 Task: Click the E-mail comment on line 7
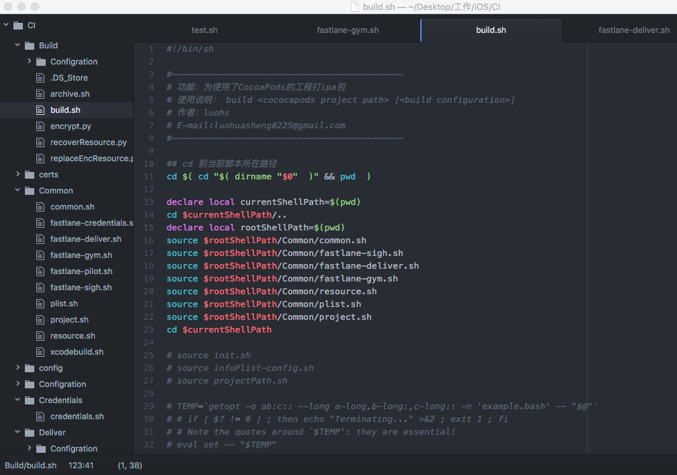(256, 126)
